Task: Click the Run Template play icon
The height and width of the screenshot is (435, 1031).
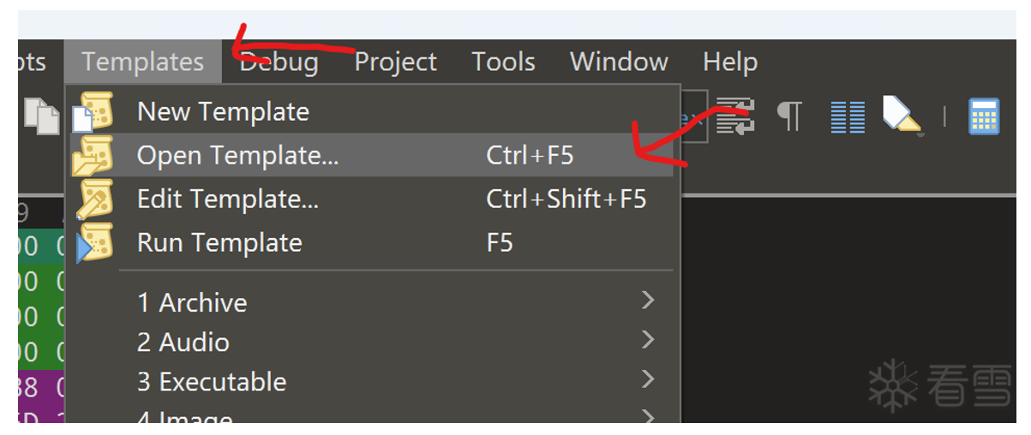Action: pyautogui.click(x=94, y=243)
